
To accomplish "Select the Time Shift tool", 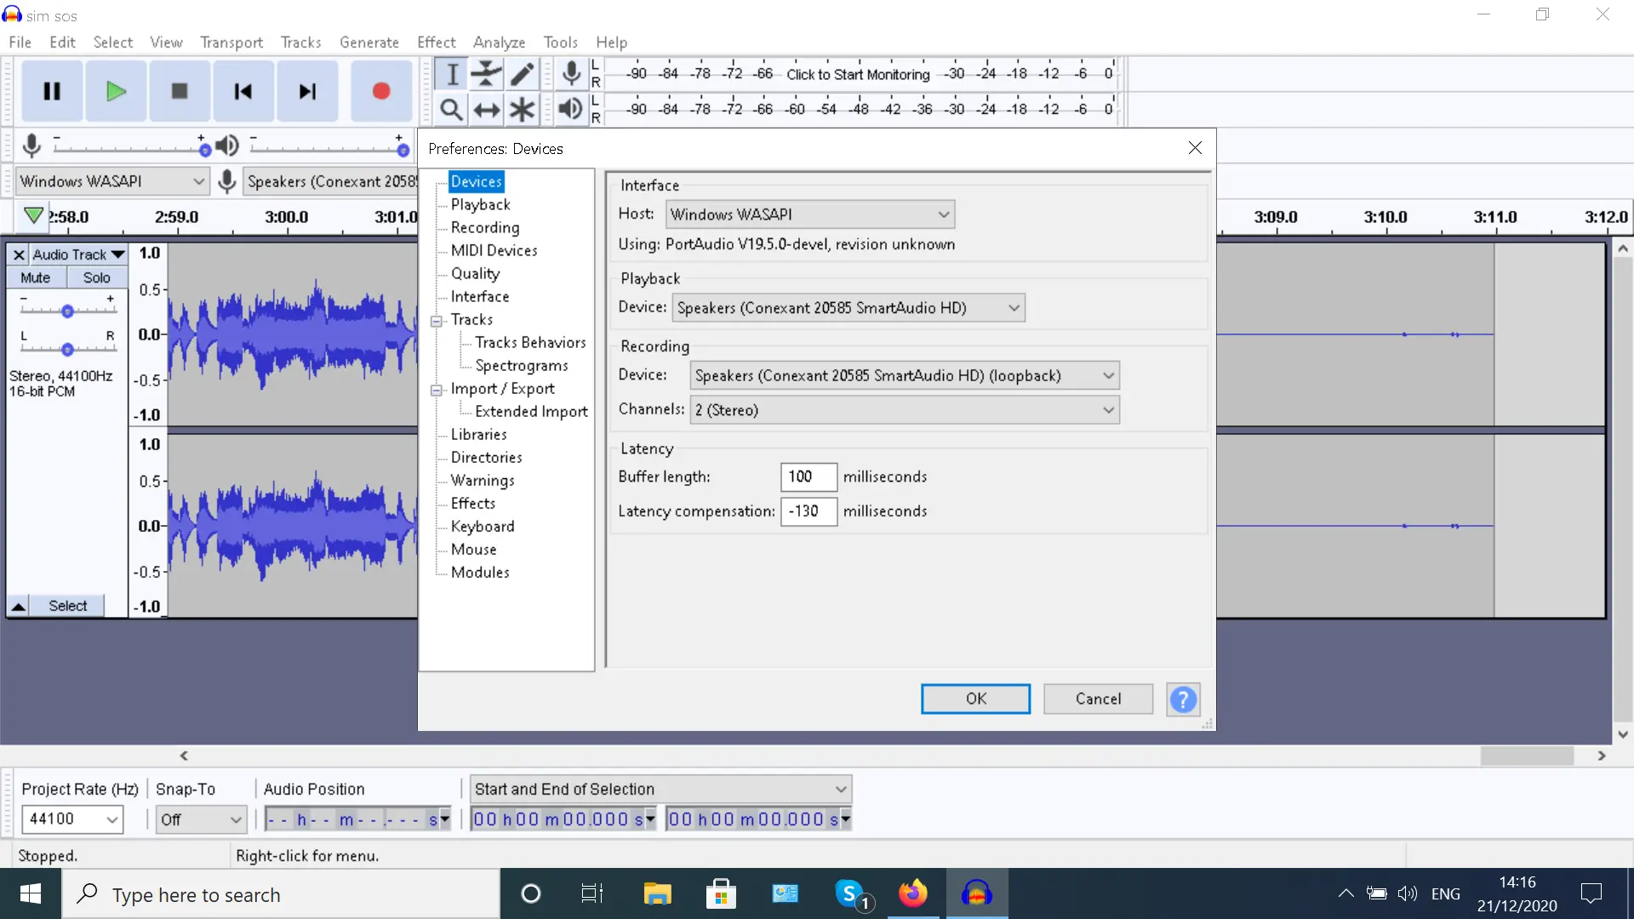I will [x=486, y=110].
